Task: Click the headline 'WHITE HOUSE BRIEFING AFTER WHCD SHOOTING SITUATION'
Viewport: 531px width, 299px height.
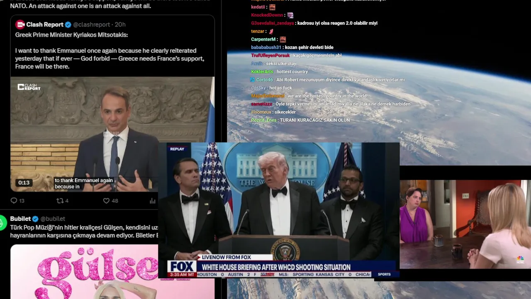Action: (276, 267)
